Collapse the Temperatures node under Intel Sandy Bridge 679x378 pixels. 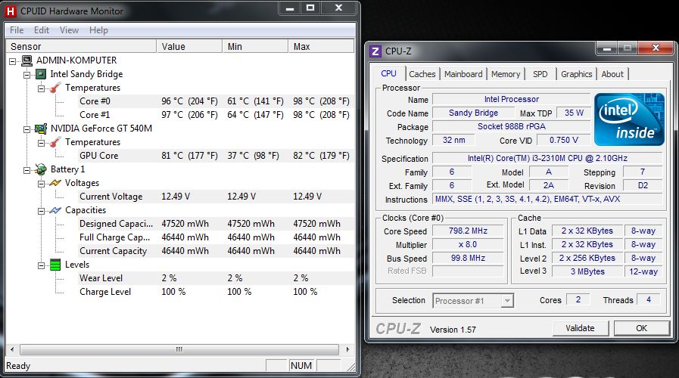click(x=41, y=88)
